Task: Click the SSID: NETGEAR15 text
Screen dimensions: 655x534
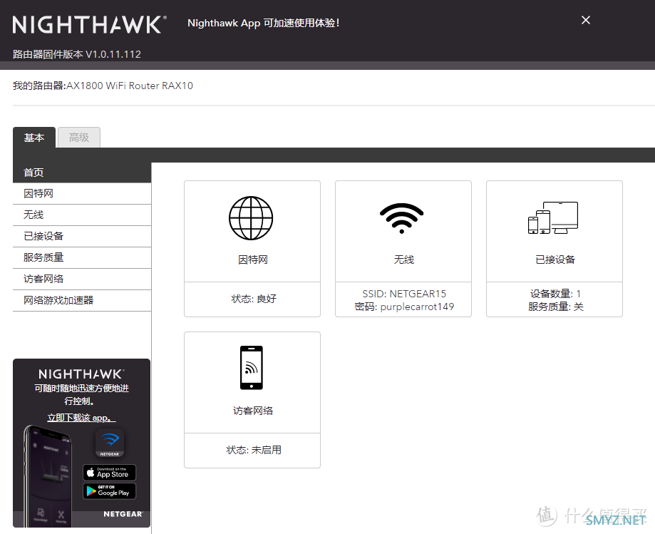Action: (x=404, y=294)
